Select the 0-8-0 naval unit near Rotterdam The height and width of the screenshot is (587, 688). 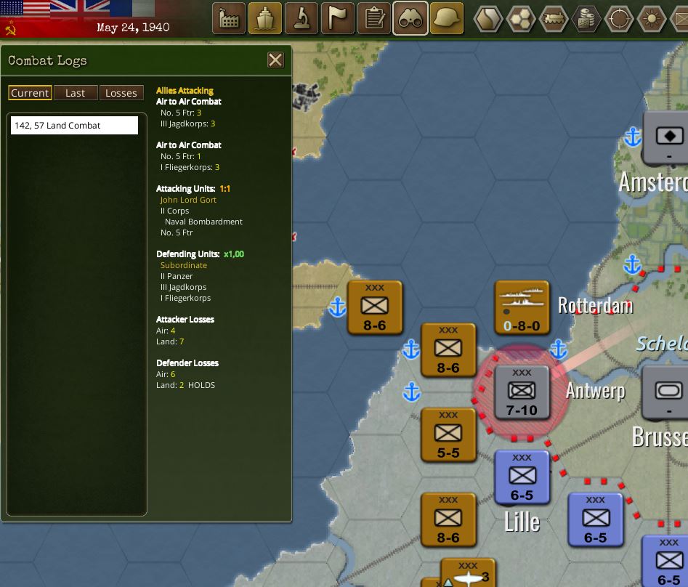[x=522, y=308]
